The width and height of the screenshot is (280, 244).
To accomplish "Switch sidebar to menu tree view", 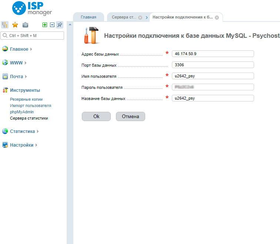I will click(5, 25).
